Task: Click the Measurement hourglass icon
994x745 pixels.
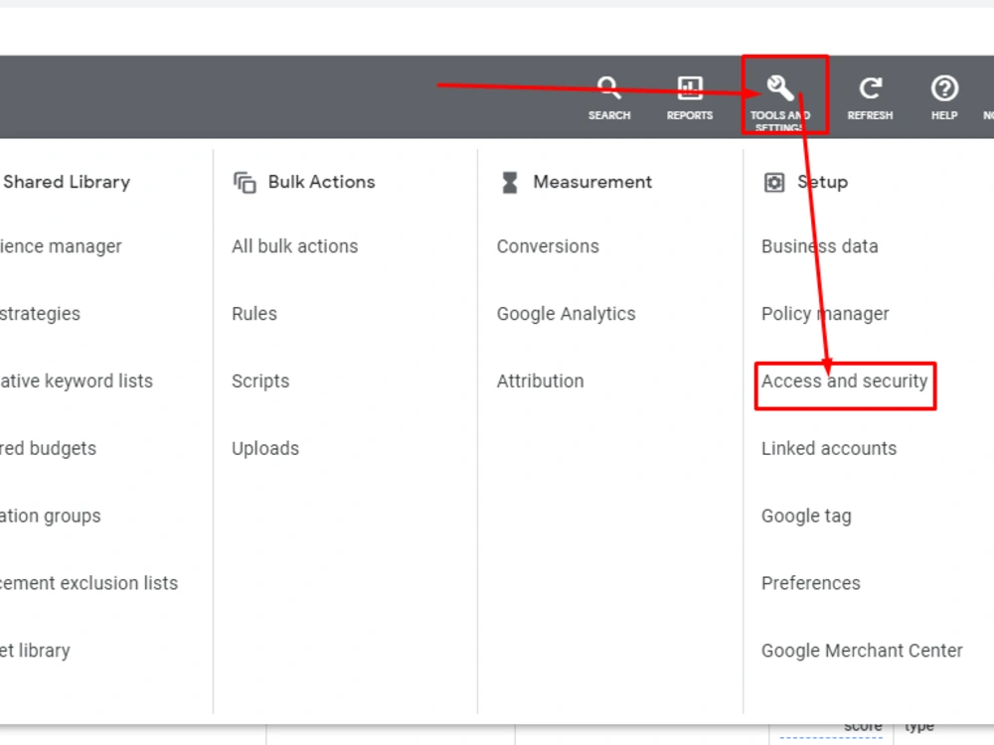Action: coord(510,183)
